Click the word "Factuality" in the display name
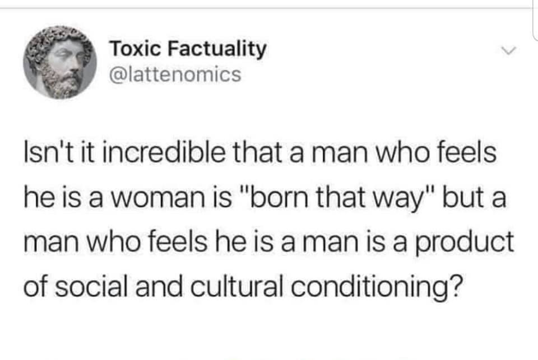The image size is (538, 360). pos(217,49)
